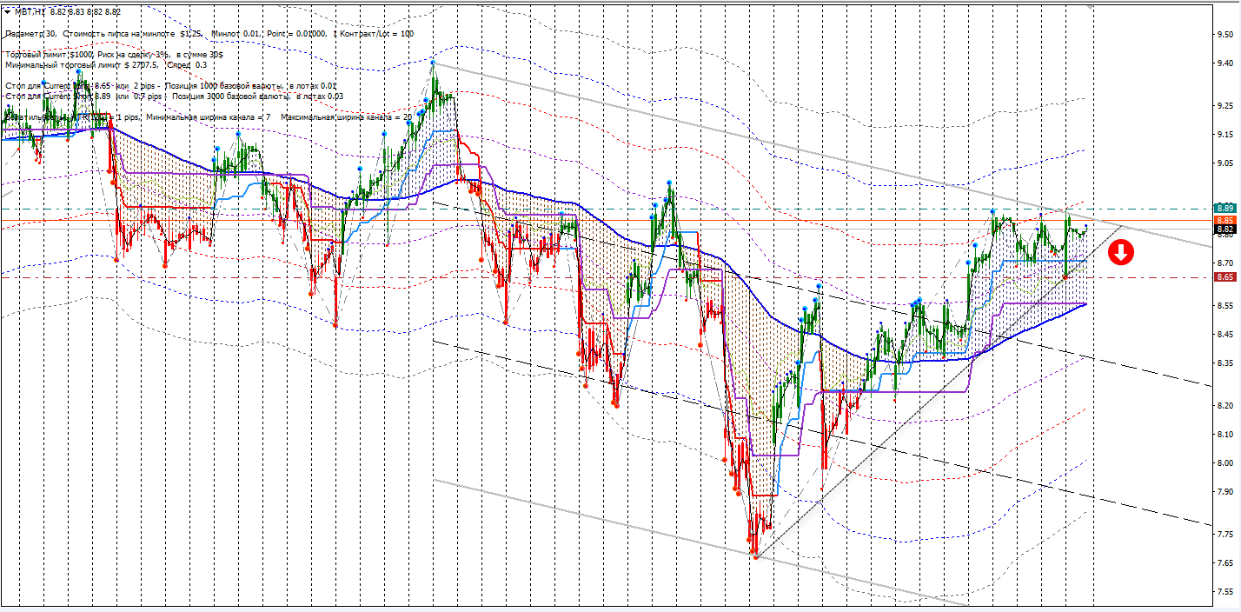Click the 8.20 mark on price scale
The image size is (1241, 612).
(1225, 406)
